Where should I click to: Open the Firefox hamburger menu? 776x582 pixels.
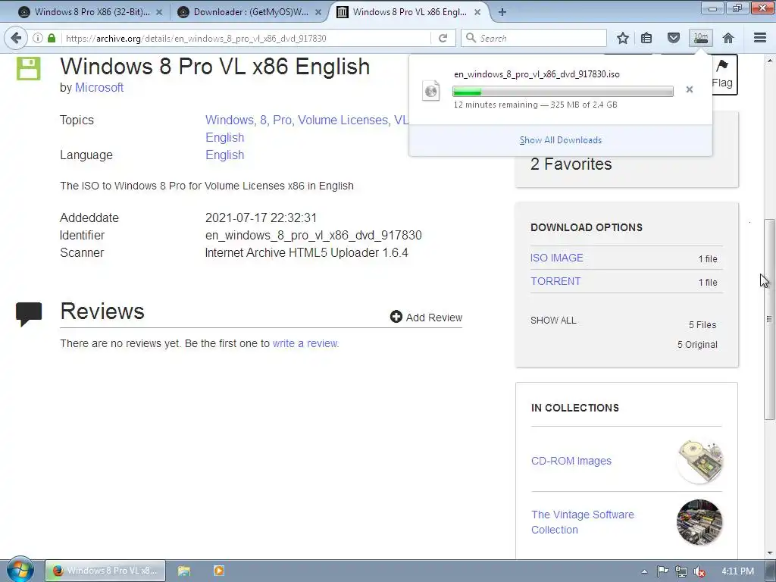tap(759, 38)
